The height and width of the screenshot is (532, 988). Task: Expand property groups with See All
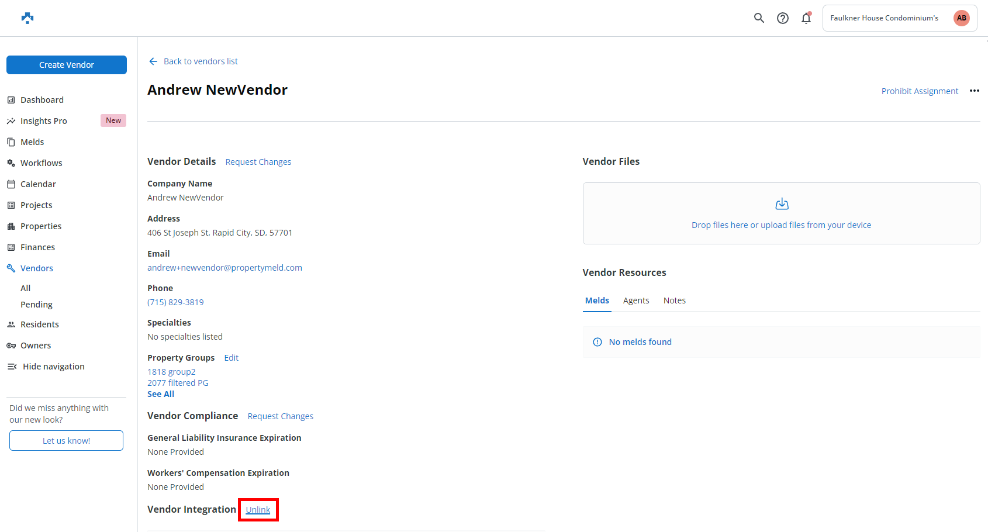tap(161, 394)
